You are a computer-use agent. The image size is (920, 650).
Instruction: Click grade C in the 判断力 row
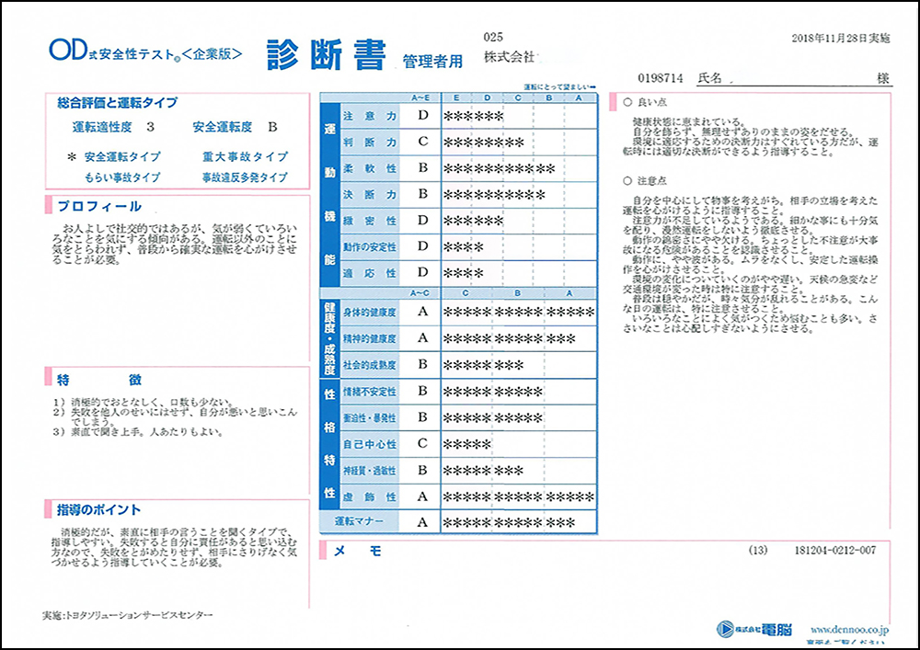422,142
